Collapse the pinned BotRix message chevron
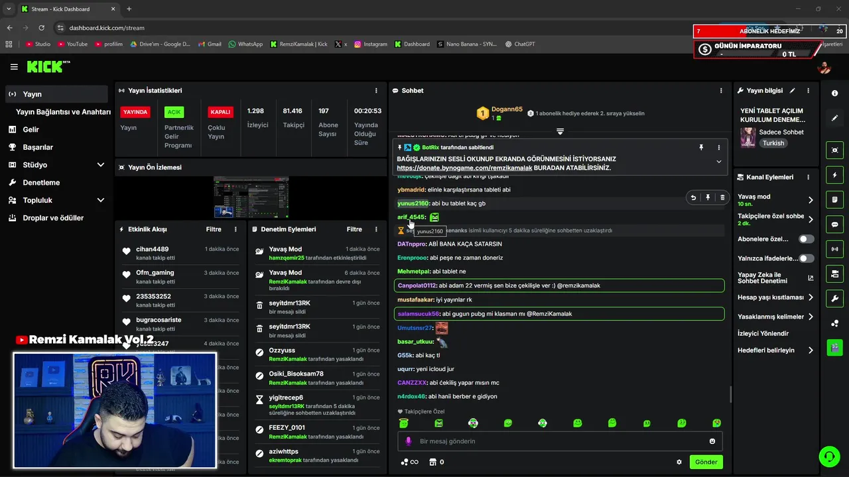This screenshot has width=849, height=477. pos(718,162)
